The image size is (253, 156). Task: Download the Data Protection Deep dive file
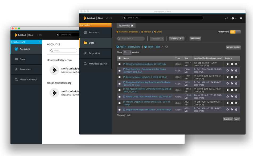tap(232, 70)
